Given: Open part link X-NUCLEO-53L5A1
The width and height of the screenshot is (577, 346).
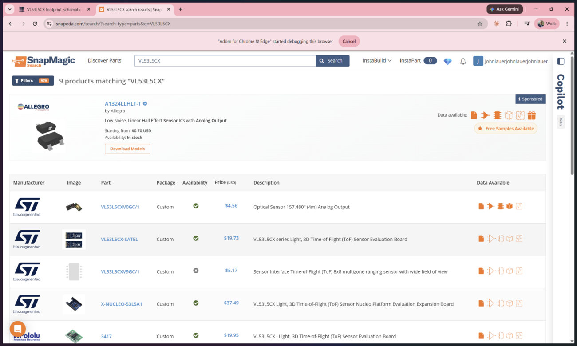Looking at the screenshot, I should click(x=122, y=304).
